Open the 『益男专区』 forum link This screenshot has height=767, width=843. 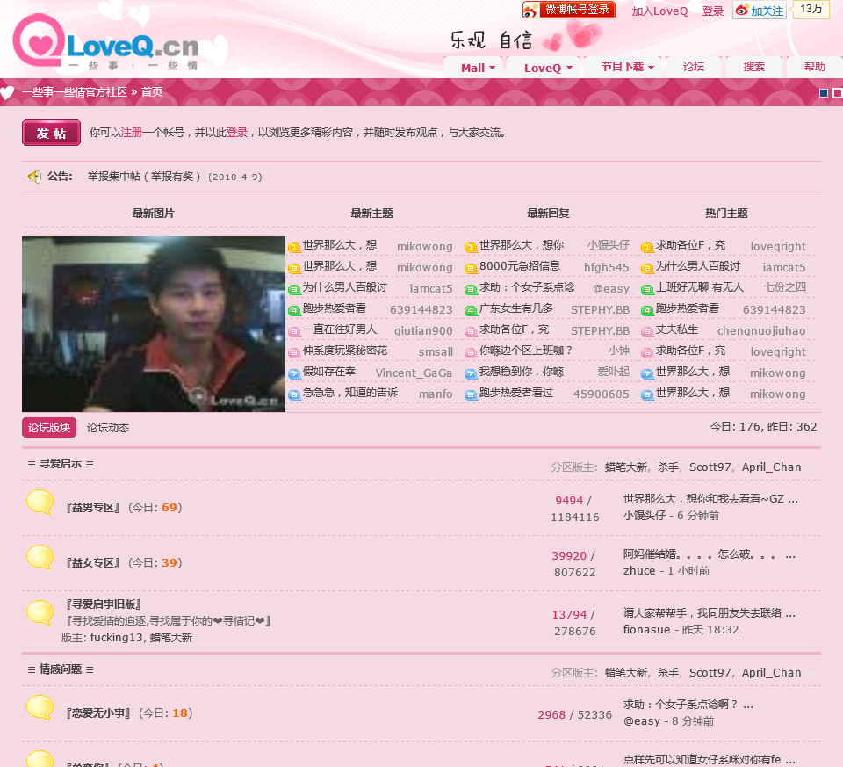coord(93,507)
